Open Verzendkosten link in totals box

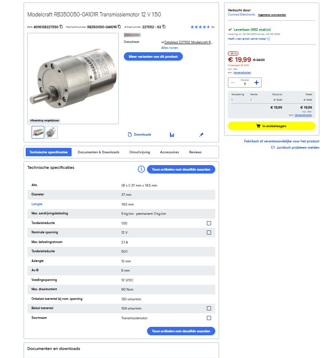point(303,115)
